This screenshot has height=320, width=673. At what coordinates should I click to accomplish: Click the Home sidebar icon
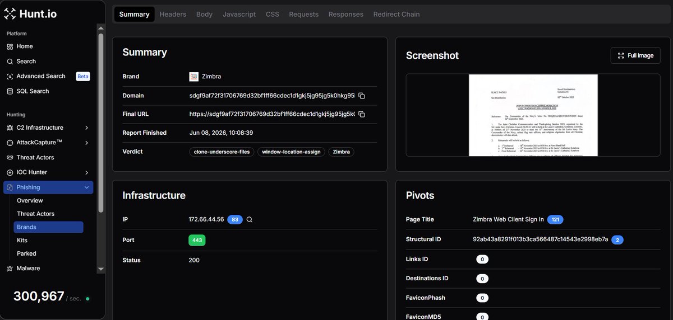[10, 46]
